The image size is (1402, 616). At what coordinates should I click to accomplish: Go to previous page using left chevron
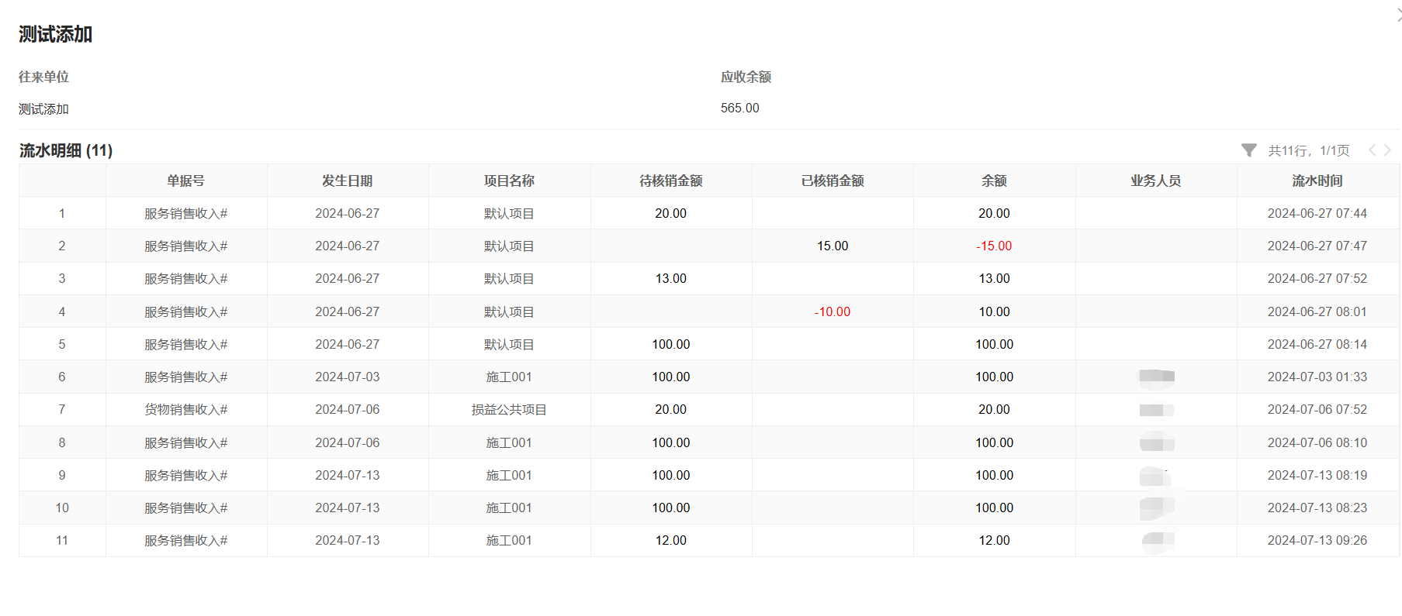(x=1372, y=150)
